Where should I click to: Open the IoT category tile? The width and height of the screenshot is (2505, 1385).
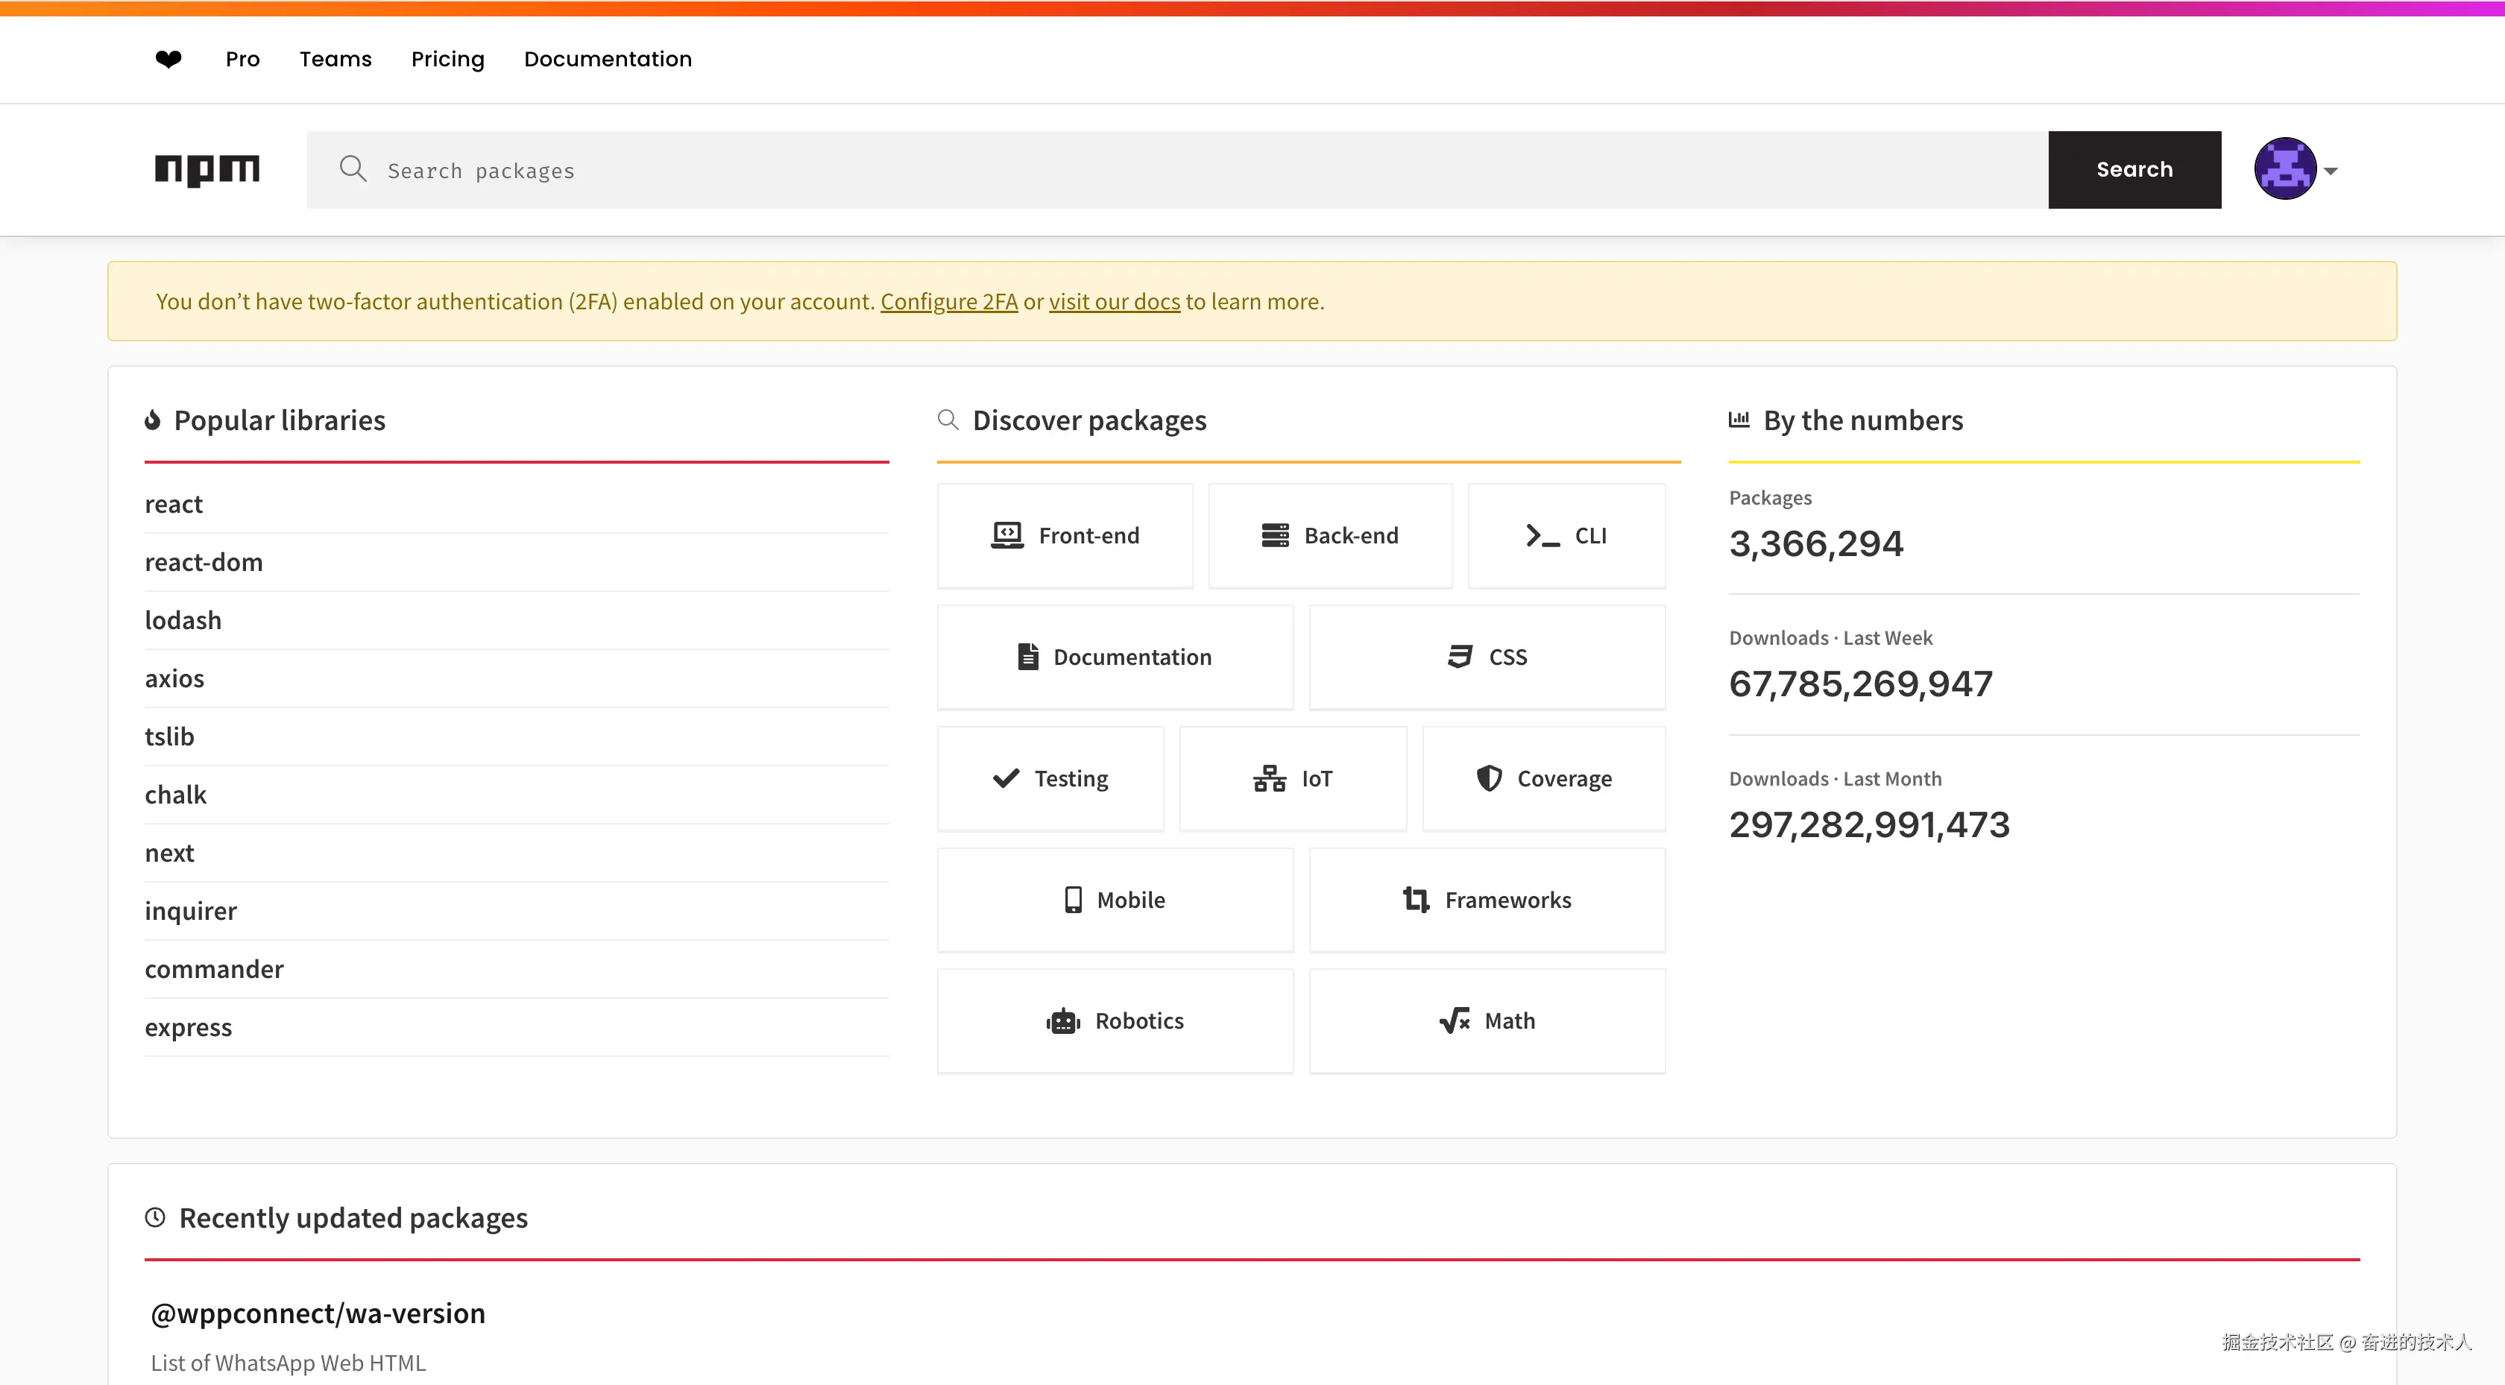click(1292, 779)
